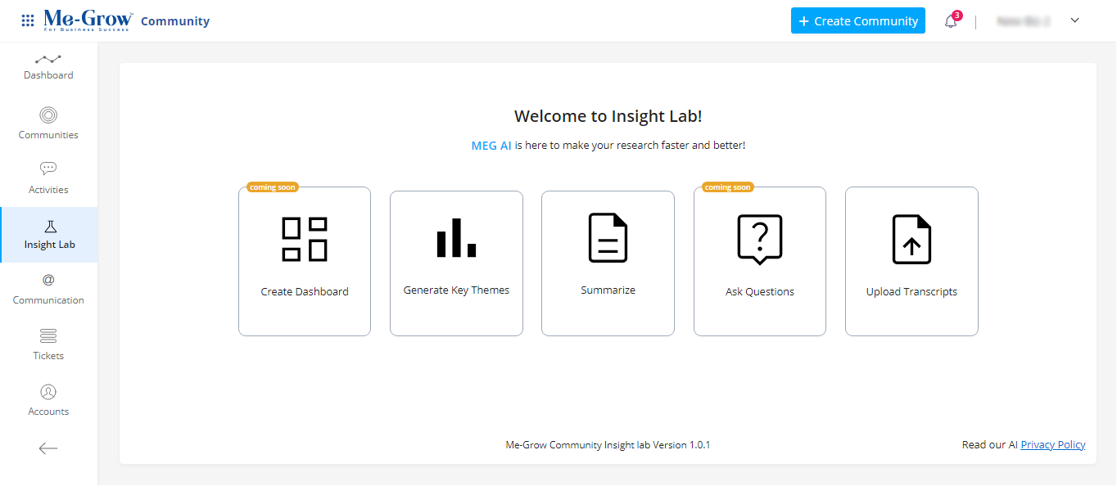Click the Upload Transcripts file icon
This screenshot has height=486, width=1117.
911,239
